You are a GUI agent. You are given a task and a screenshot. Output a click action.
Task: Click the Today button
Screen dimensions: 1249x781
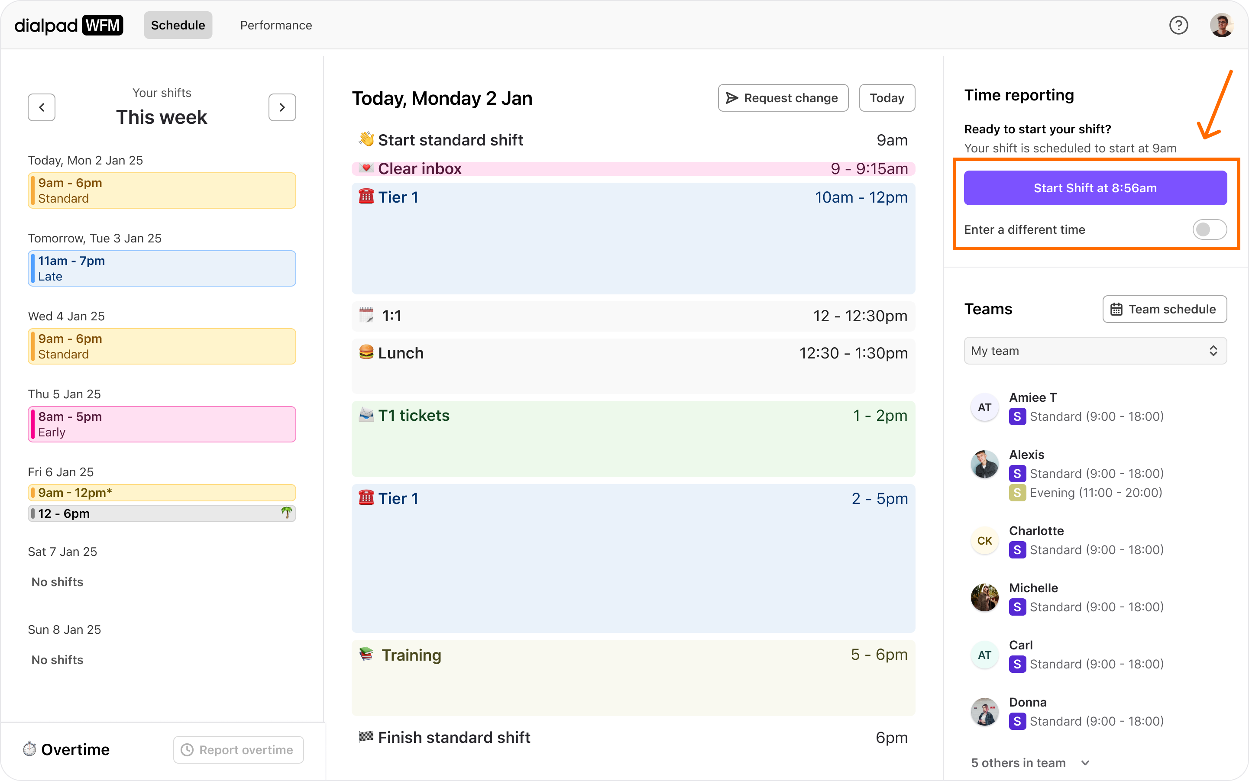887,98
